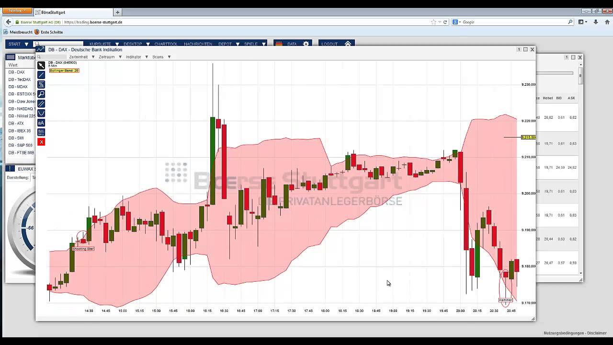Open the Nutzungsbedingungen link
This screenshot has width=613, height=345.
pyautogui.click(x=564, y=333)
